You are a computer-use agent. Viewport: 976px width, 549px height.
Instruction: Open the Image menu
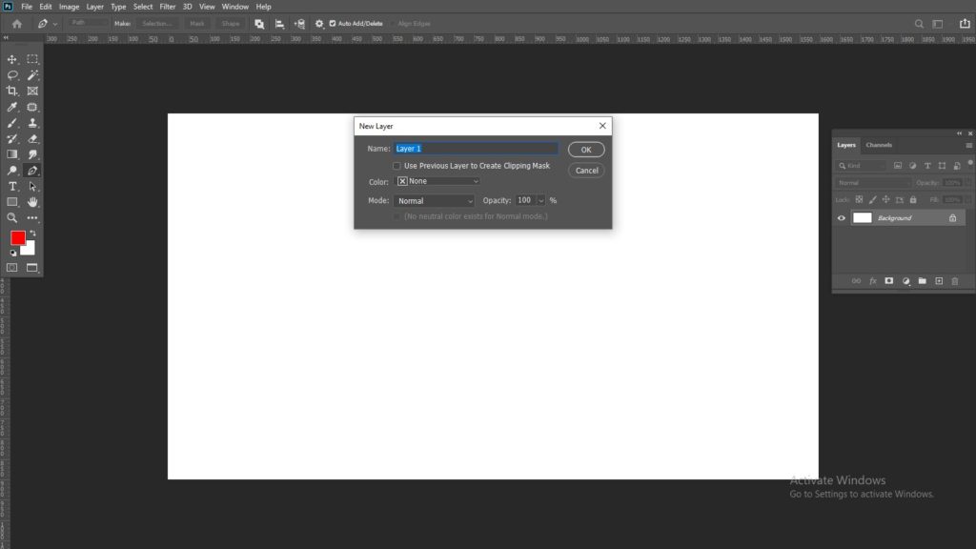pos(69,7)
